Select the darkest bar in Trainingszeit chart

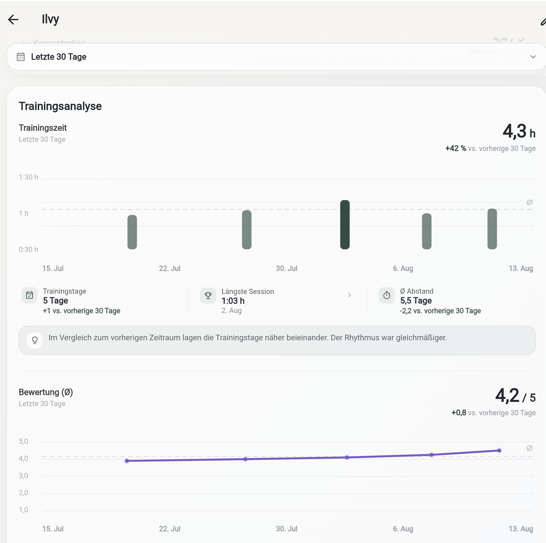tap(345, 225)
